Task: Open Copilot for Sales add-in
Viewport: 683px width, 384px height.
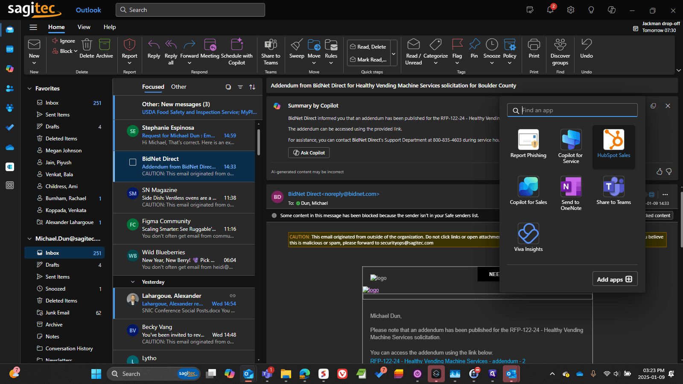Action: [x=528, y=190]
